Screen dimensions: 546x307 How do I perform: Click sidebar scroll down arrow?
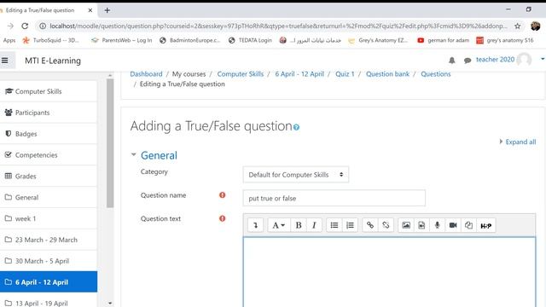[x=110, y=304]
